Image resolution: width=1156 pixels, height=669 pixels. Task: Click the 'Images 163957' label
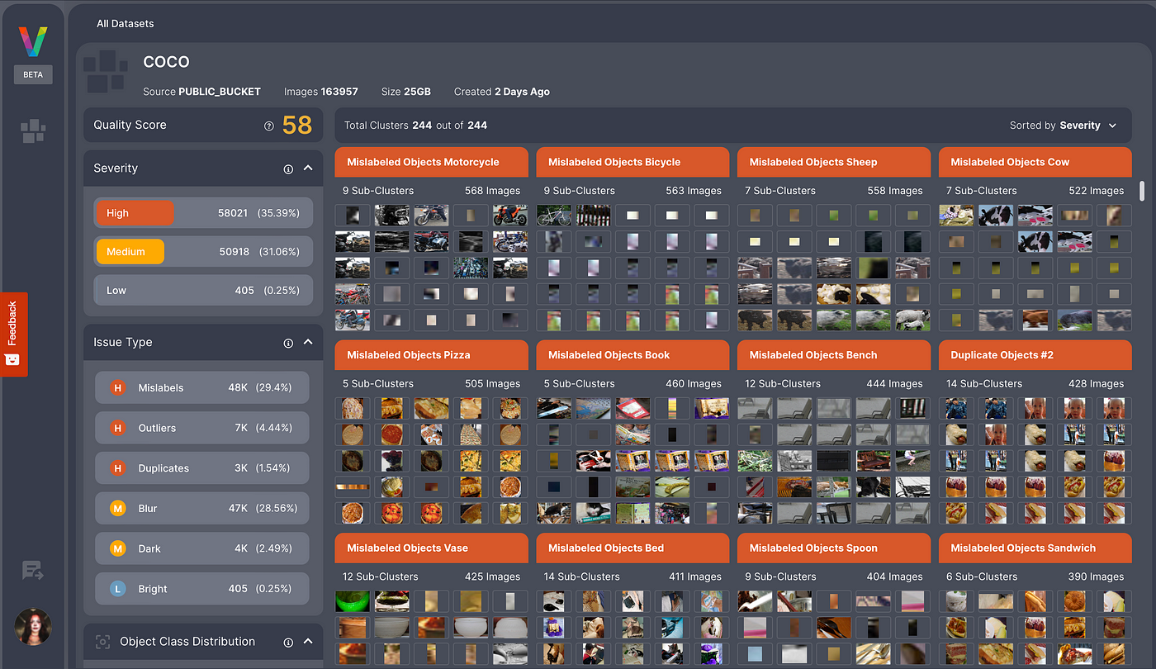coord(321,92)
